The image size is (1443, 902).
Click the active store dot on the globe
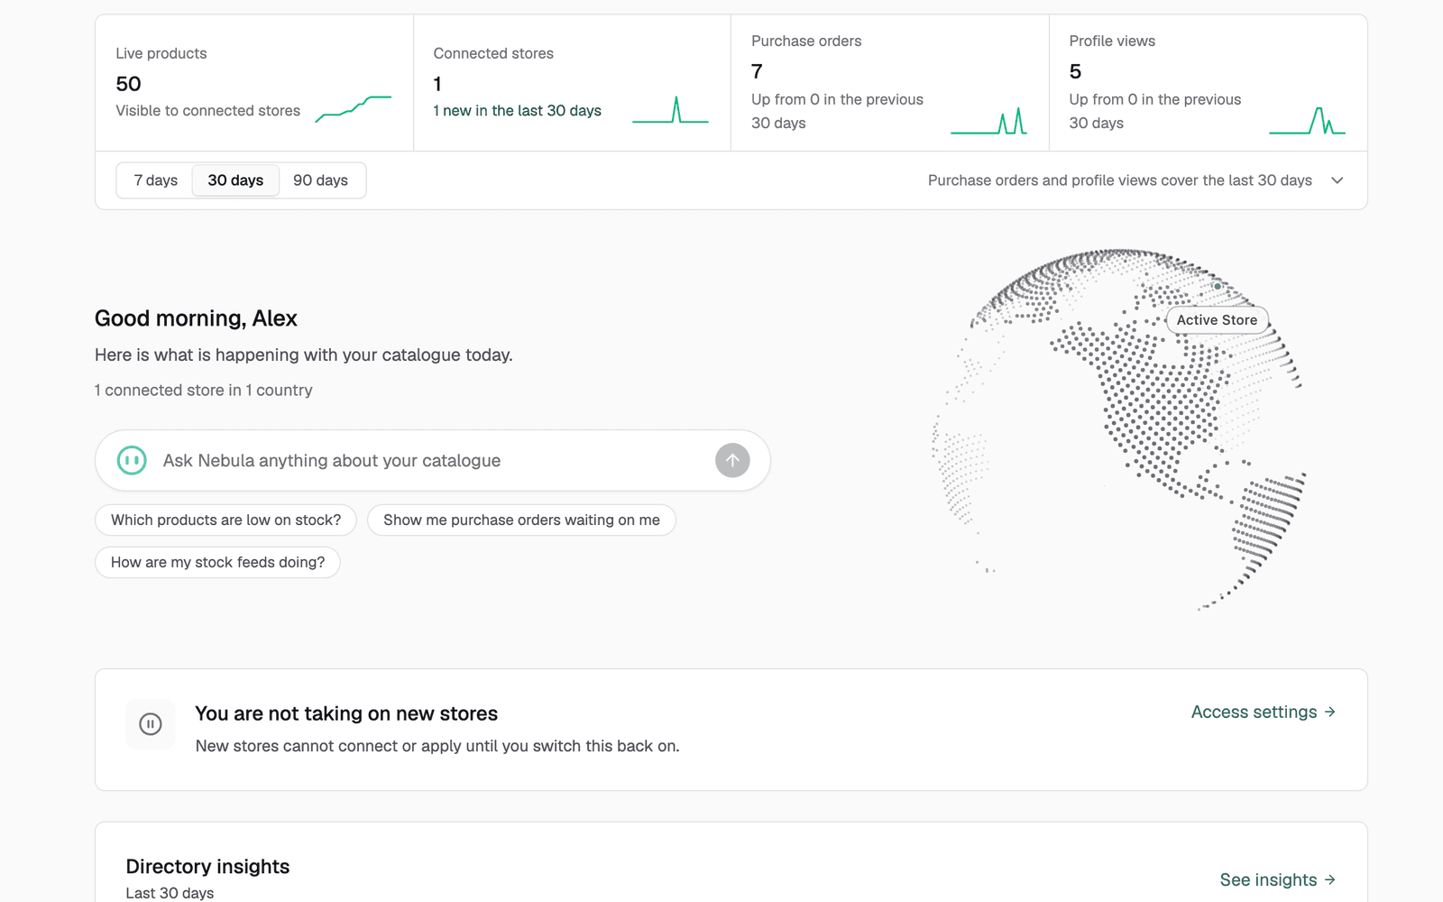coord(1218,286)
